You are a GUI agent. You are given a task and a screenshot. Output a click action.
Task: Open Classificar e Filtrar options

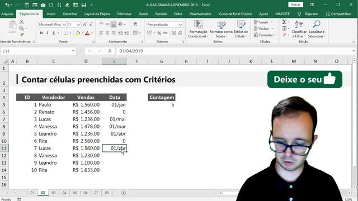[x=299, y=29]
